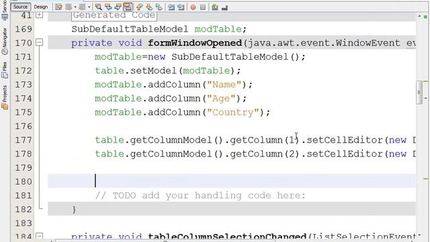Shift line right icon
This screenshot has width=430, height=242.
tap(181, 7)
